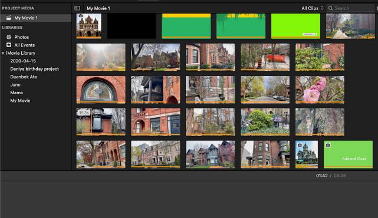Select the dark porch with brick arch clip
378x218 pixels.
click(x=156, y=90)
